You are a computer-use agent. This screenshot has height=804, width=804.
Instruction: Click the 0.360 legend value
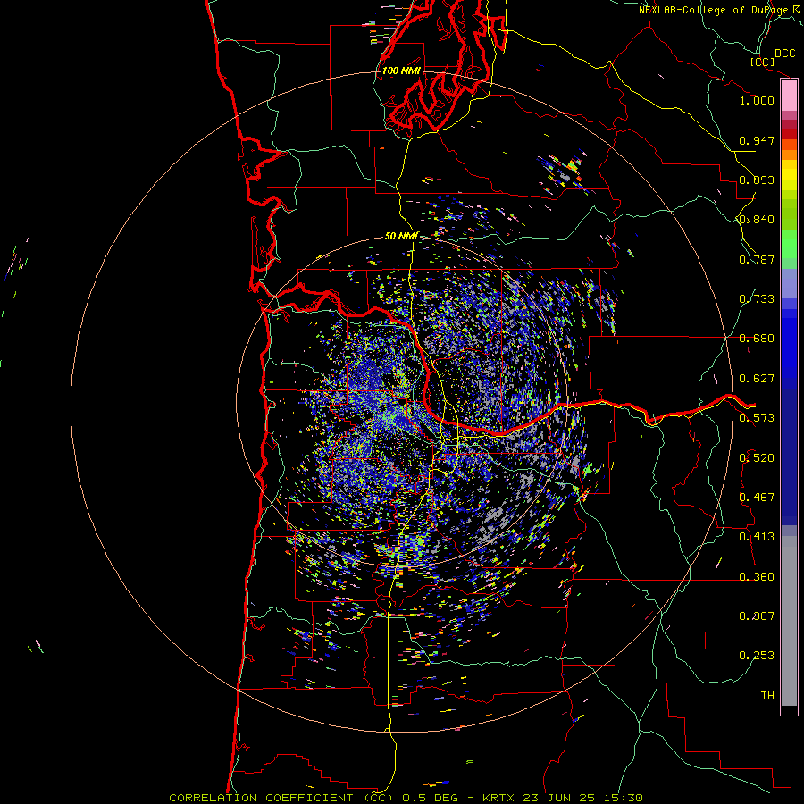click(x=757, y=577)
